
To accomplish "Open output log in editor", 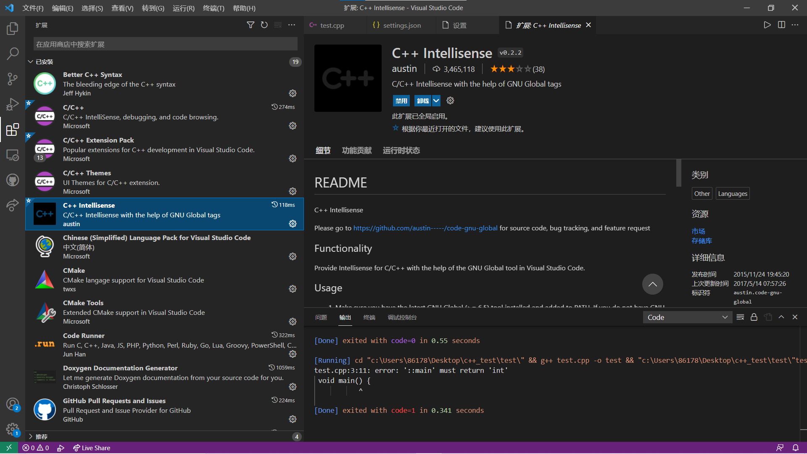I will click(768, 317).
